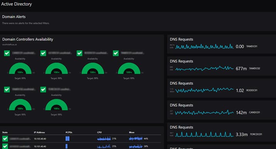Click the 25% CPU value

tap(114, 146)
